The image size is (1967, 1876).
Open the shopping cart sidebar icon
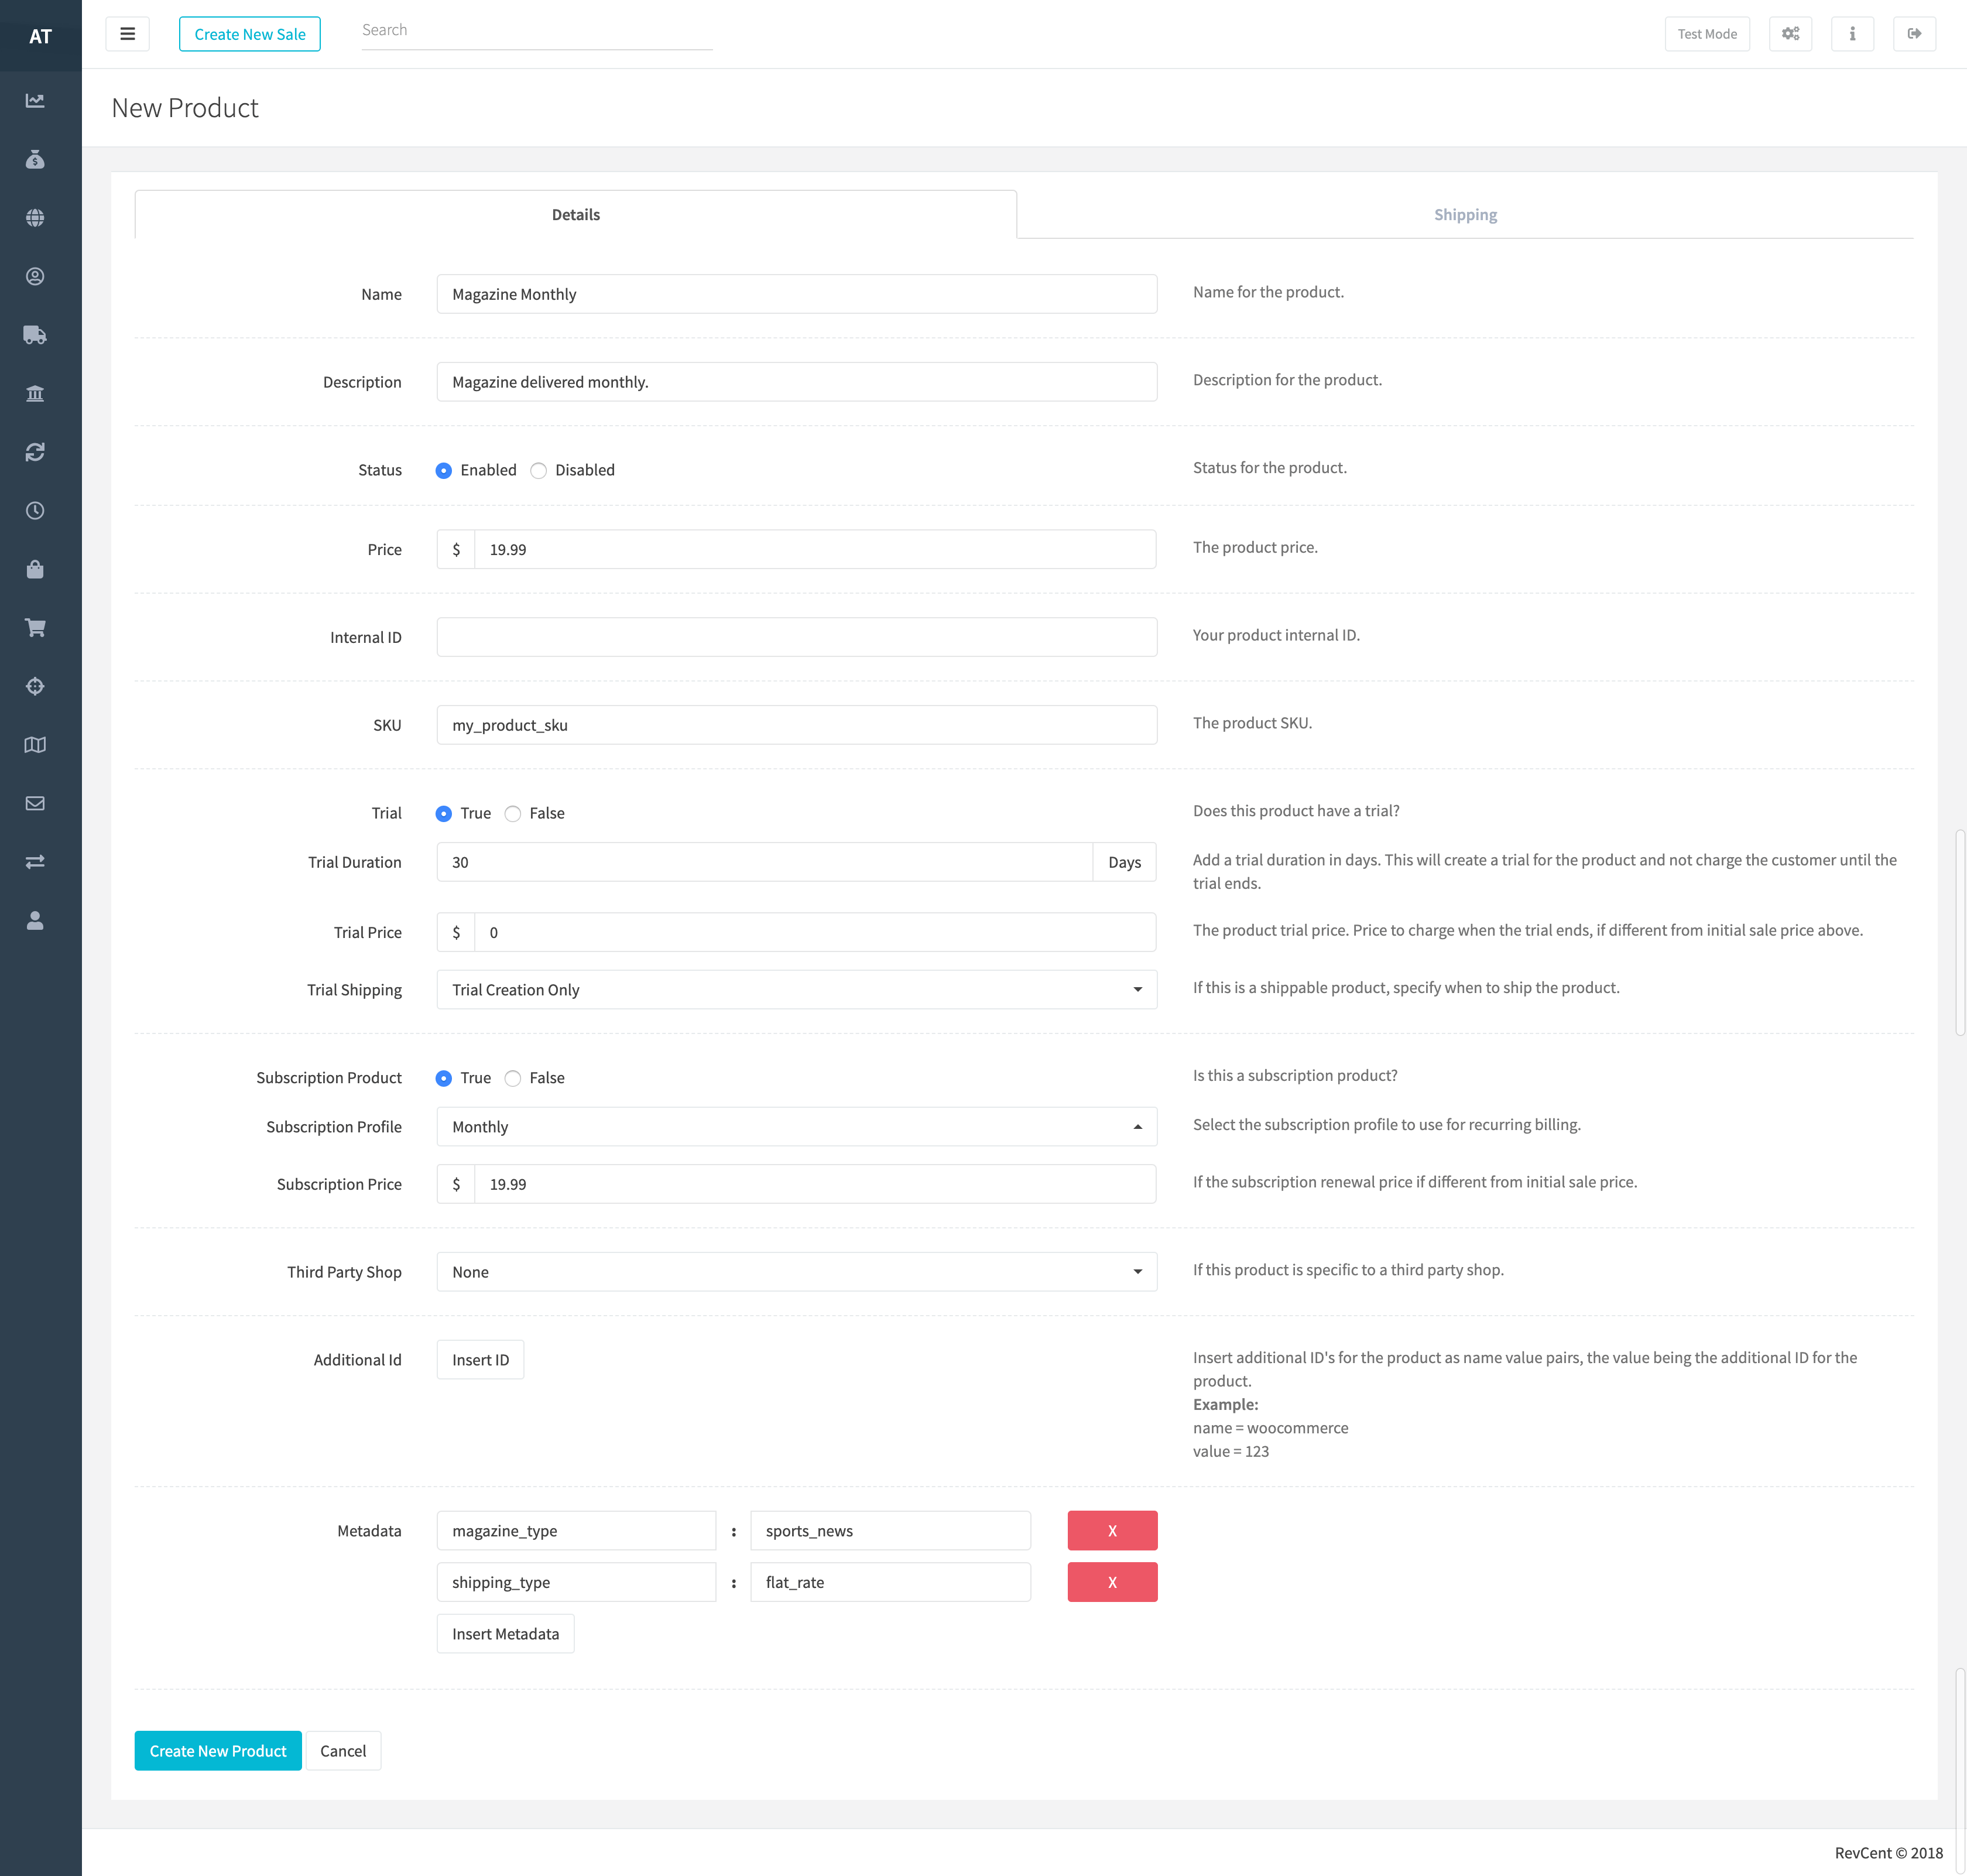(35, 628)
